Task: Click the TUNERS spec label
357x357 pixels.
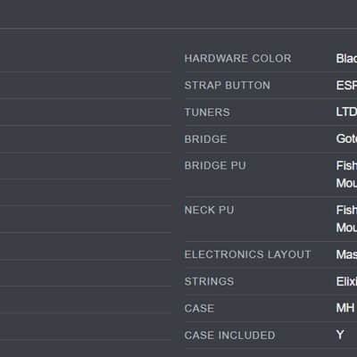Action: click(207, 112)
